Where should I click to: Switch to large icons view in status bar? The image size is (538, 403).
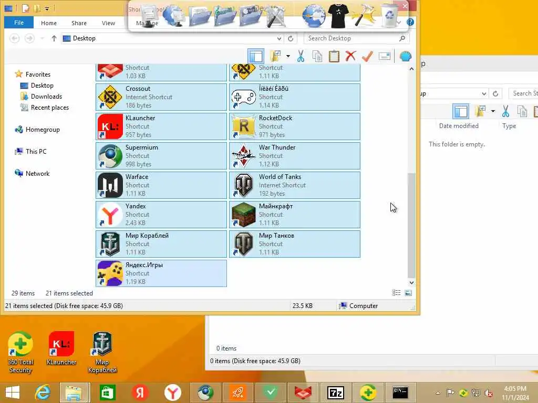pos(408,293)
